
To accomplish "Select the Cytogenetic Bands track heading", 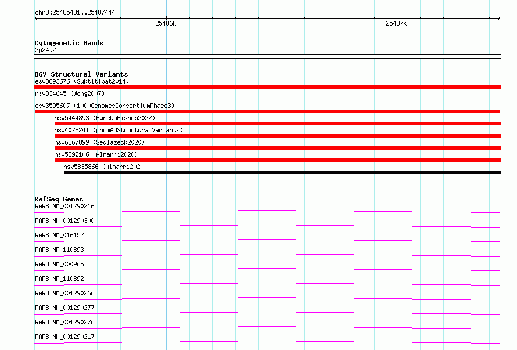I will (69, 43).
